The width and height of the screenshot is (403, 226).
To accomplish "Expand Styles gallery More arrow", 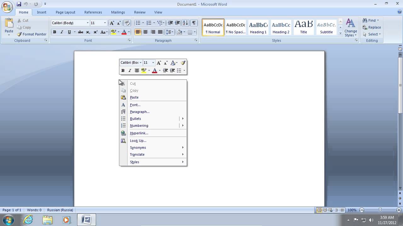I will 340,33.
